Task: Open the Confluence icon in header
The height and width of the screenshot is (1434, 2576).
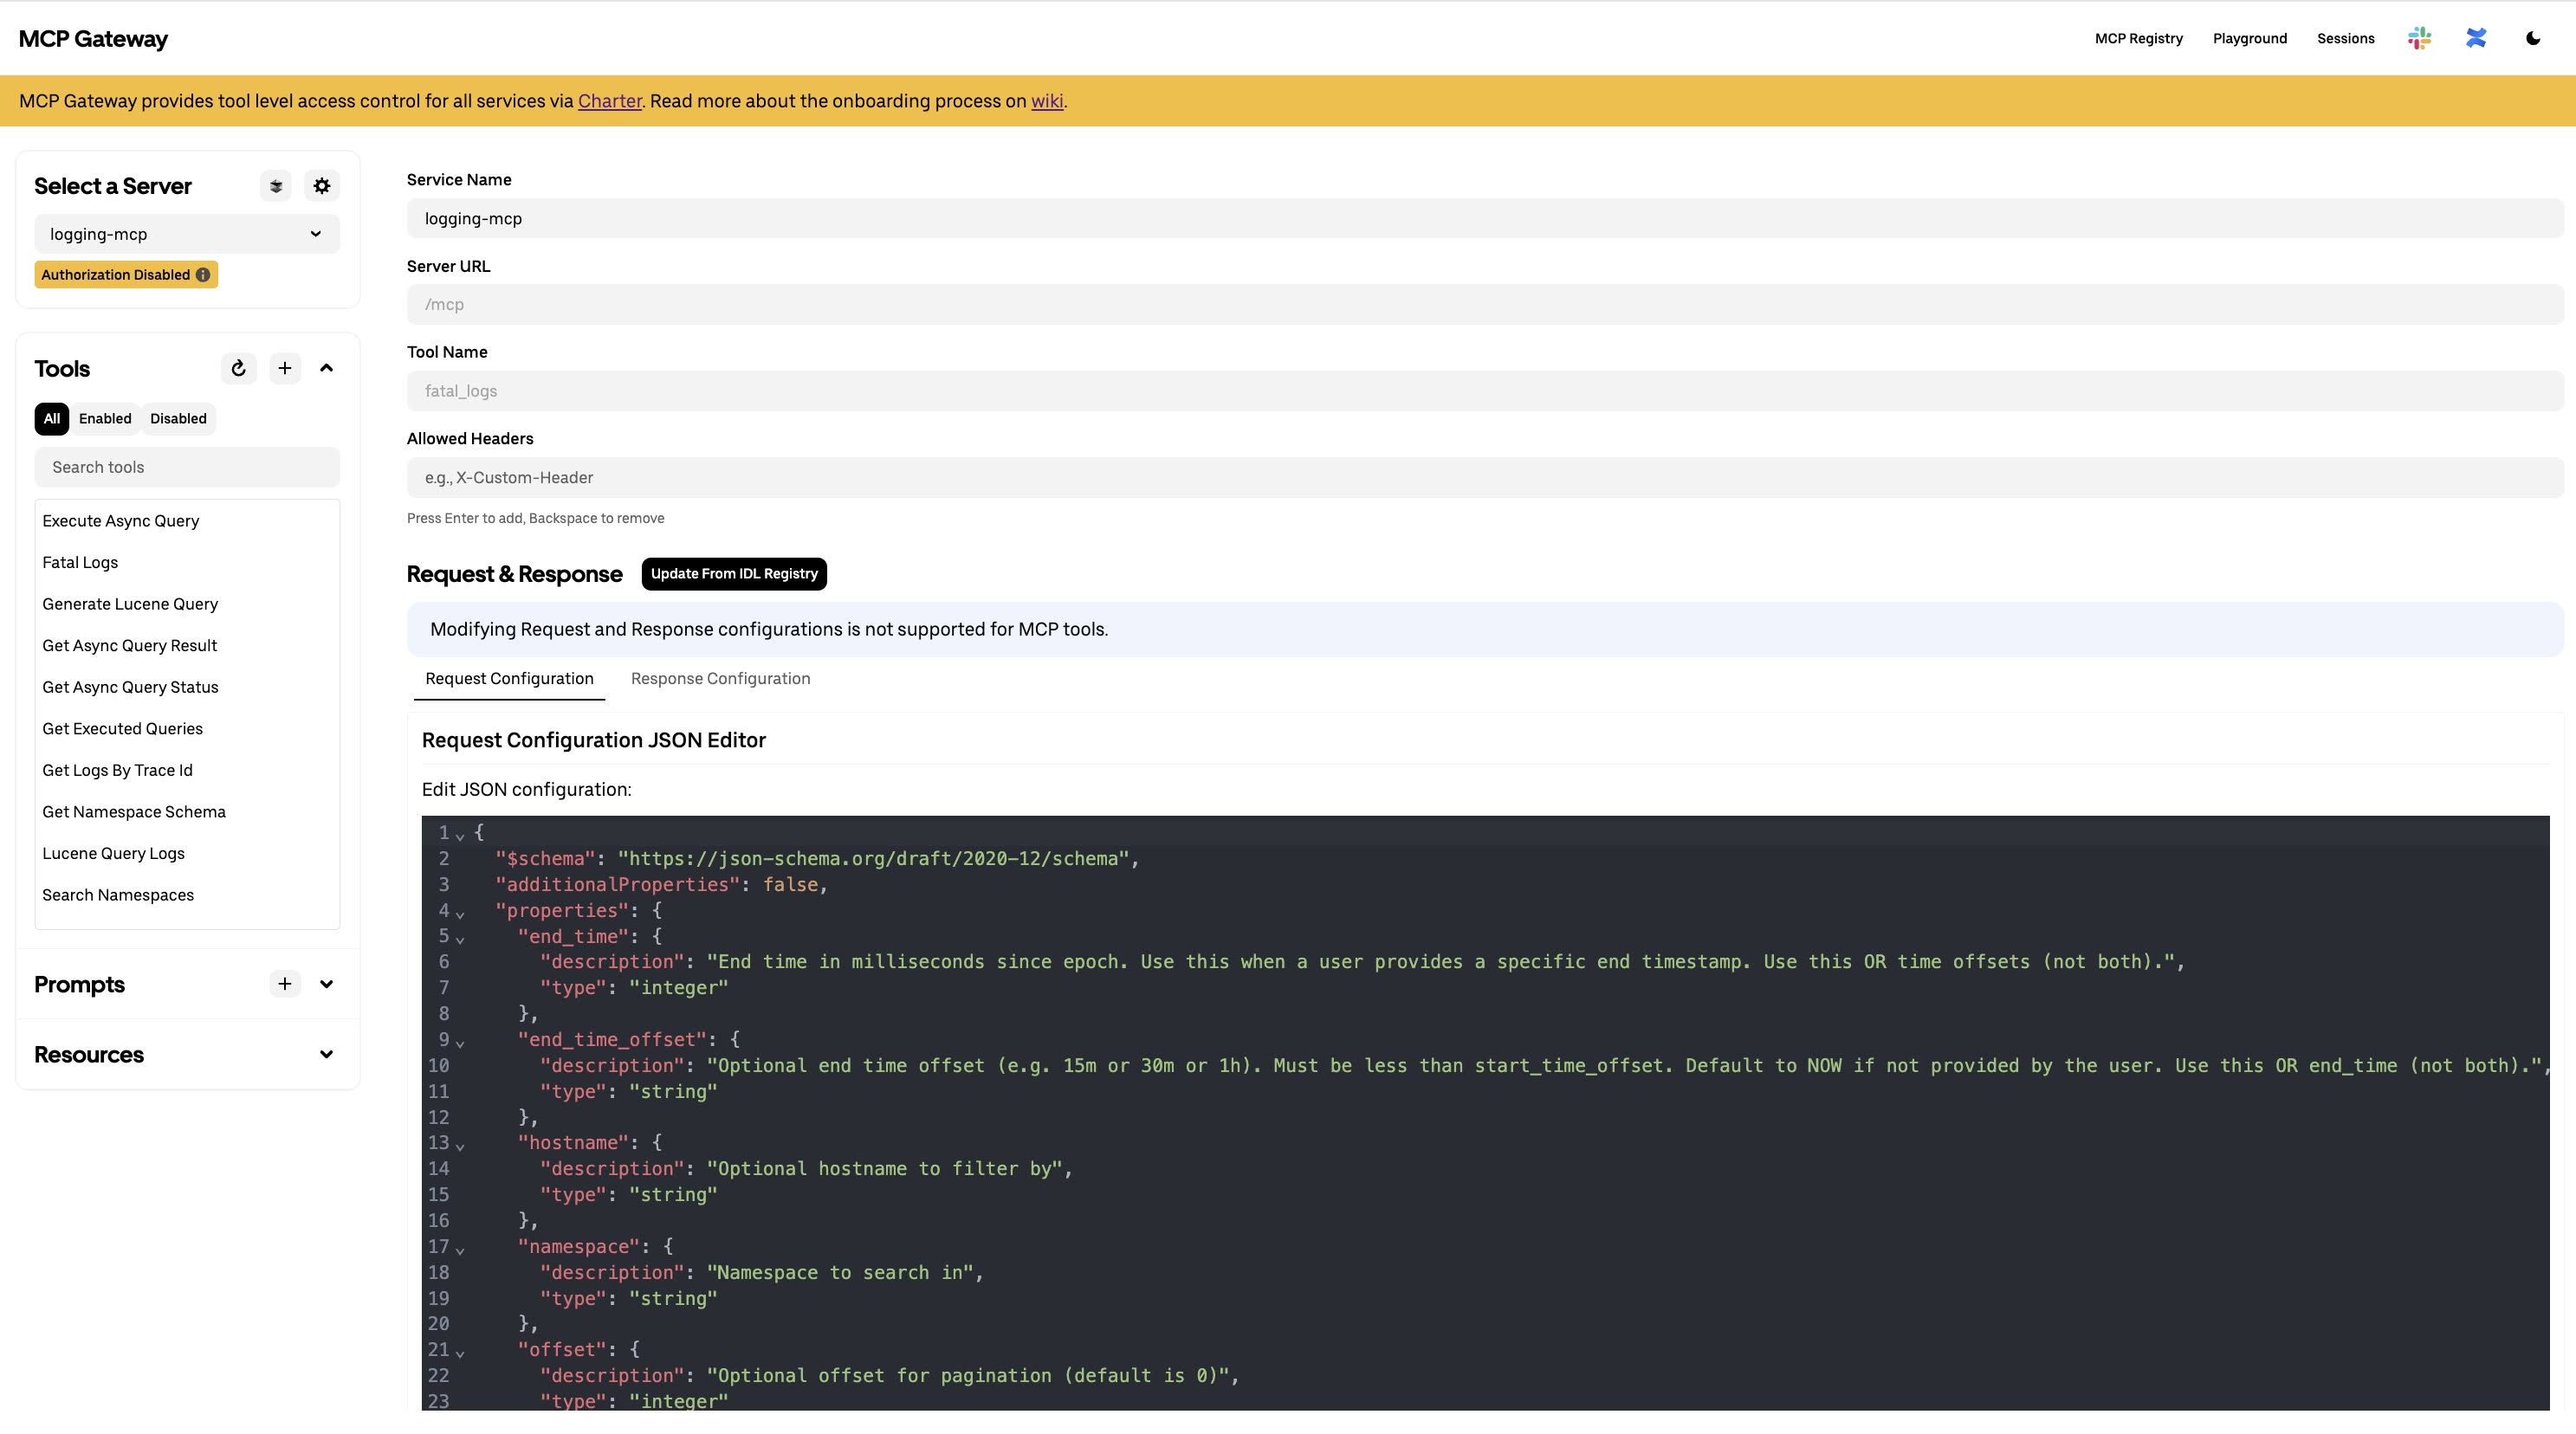Action: (x=2476, y=38)
